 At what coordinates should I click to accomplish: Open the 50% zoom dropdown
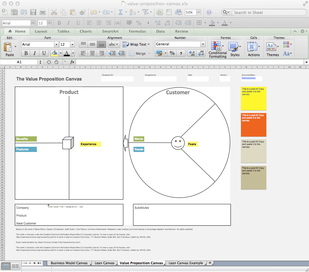199,12
